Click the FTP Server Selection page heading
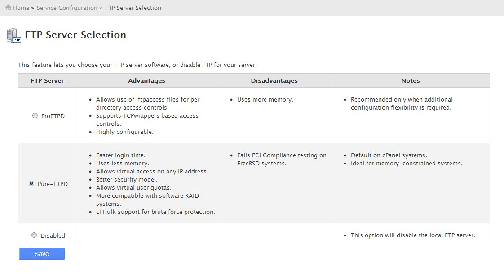504x279 pixels. tap(75, 35)
